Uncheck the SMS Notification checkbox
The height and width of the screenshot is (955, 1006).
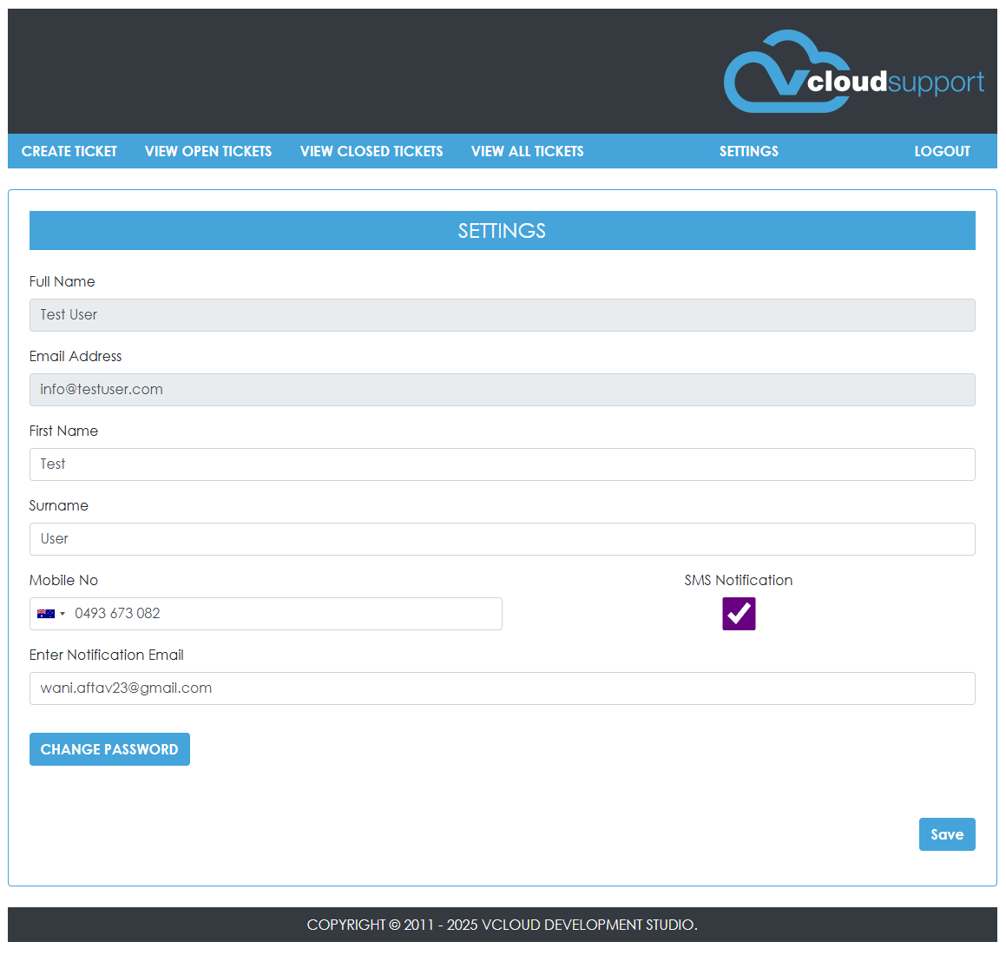point(739,614)
